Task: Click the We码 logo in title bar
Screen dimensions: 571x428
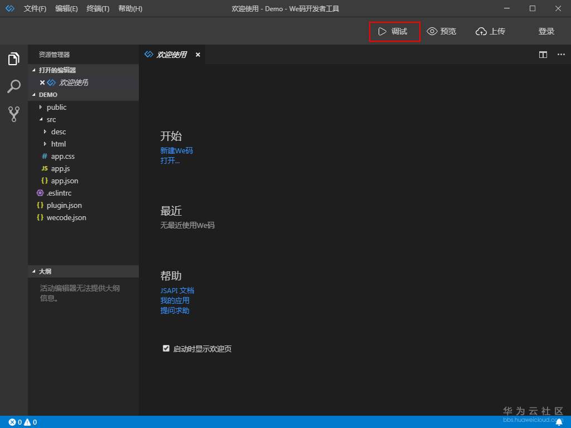Action: click(x=10, y=8)
